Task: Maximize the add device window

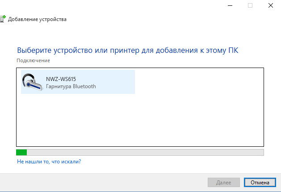Action: (250, 5)
